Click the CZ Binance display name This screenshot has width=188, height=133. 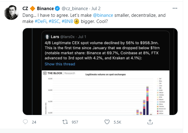click(38, 9)
